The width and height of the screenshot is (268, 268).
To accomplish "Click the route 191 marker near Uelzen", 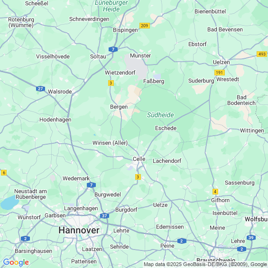I will [220, 73].
